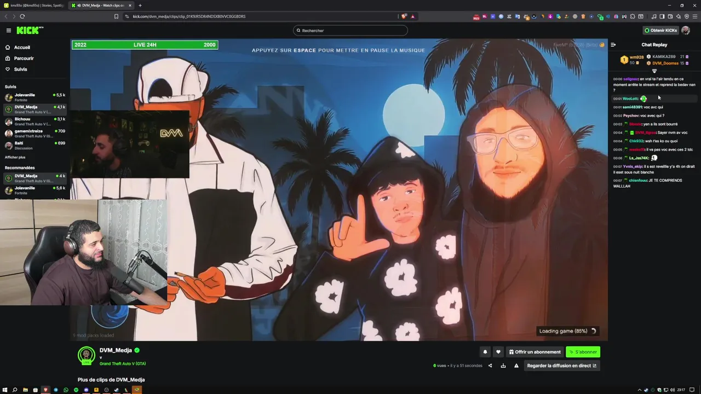Open Grand Theft Auto V (GTA) category link
Screen dimensions: 701x394
point(123,364)
